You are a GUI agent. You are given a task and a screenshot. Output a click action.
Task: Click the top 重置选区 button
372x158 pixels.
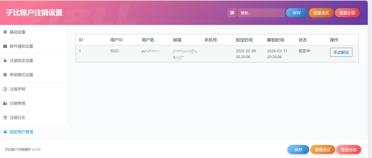pyautogui.click(x=321, y=13)
